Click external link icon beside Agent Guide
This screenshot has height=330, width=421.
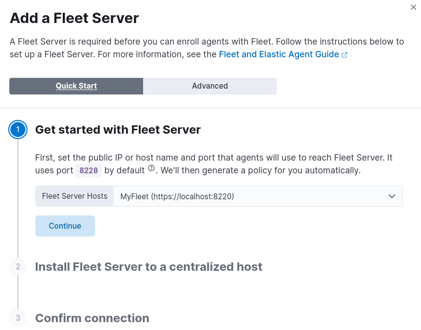345,55
